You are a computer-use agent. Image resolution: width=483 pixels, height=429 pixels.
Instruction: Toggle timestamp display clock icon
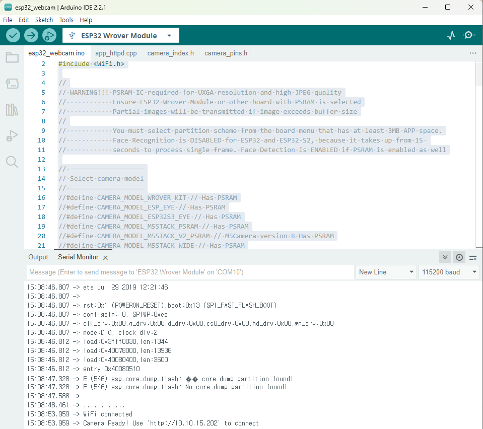point(459,257)
